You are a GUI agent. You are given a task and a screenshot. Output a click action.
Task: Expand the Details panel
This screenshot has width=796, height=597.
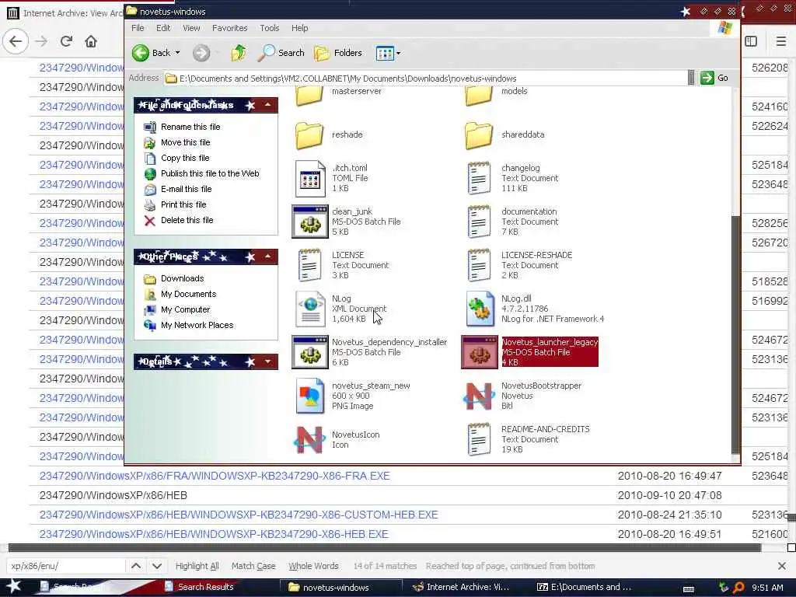(x=267, y=361)
